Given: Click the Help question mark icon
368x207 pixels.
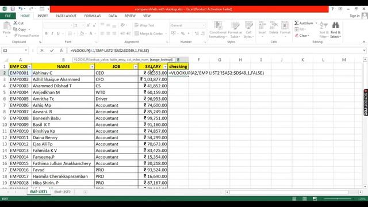Looking at the screenshot, I should pyautogui.click(x=332, y=9).
